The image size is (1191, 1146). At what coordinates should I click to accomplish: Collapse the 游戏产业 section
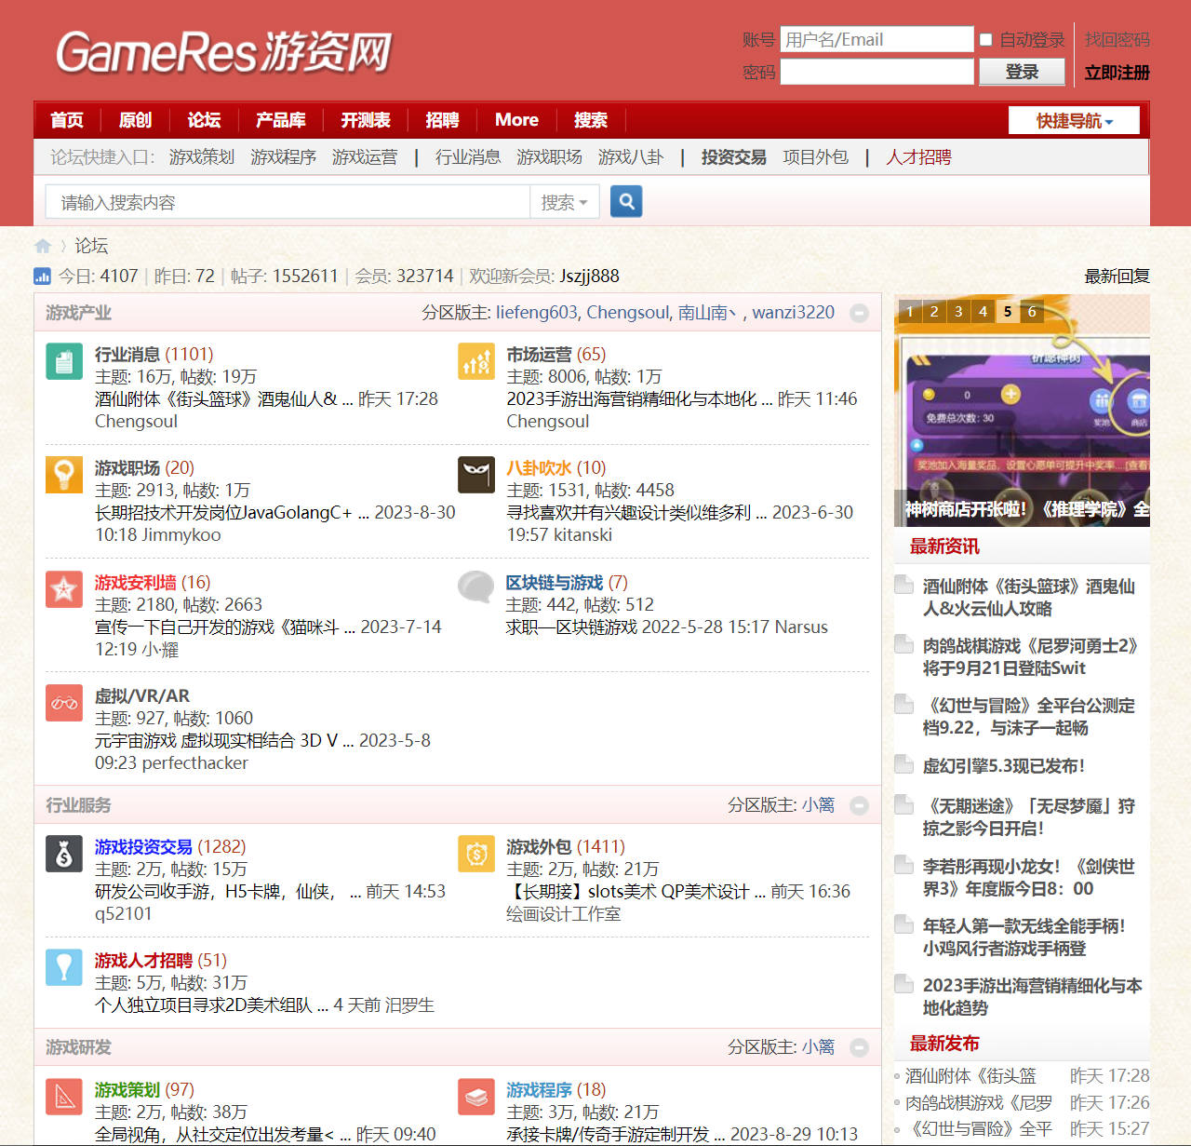[x=860, y=314]
